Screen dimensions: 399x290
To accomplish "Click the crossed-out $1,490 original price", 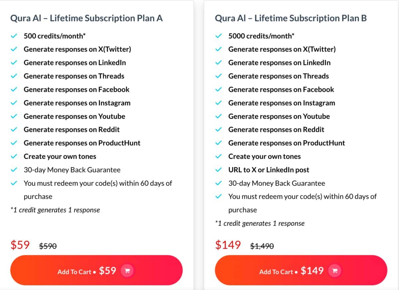I will tap(262, 246).
